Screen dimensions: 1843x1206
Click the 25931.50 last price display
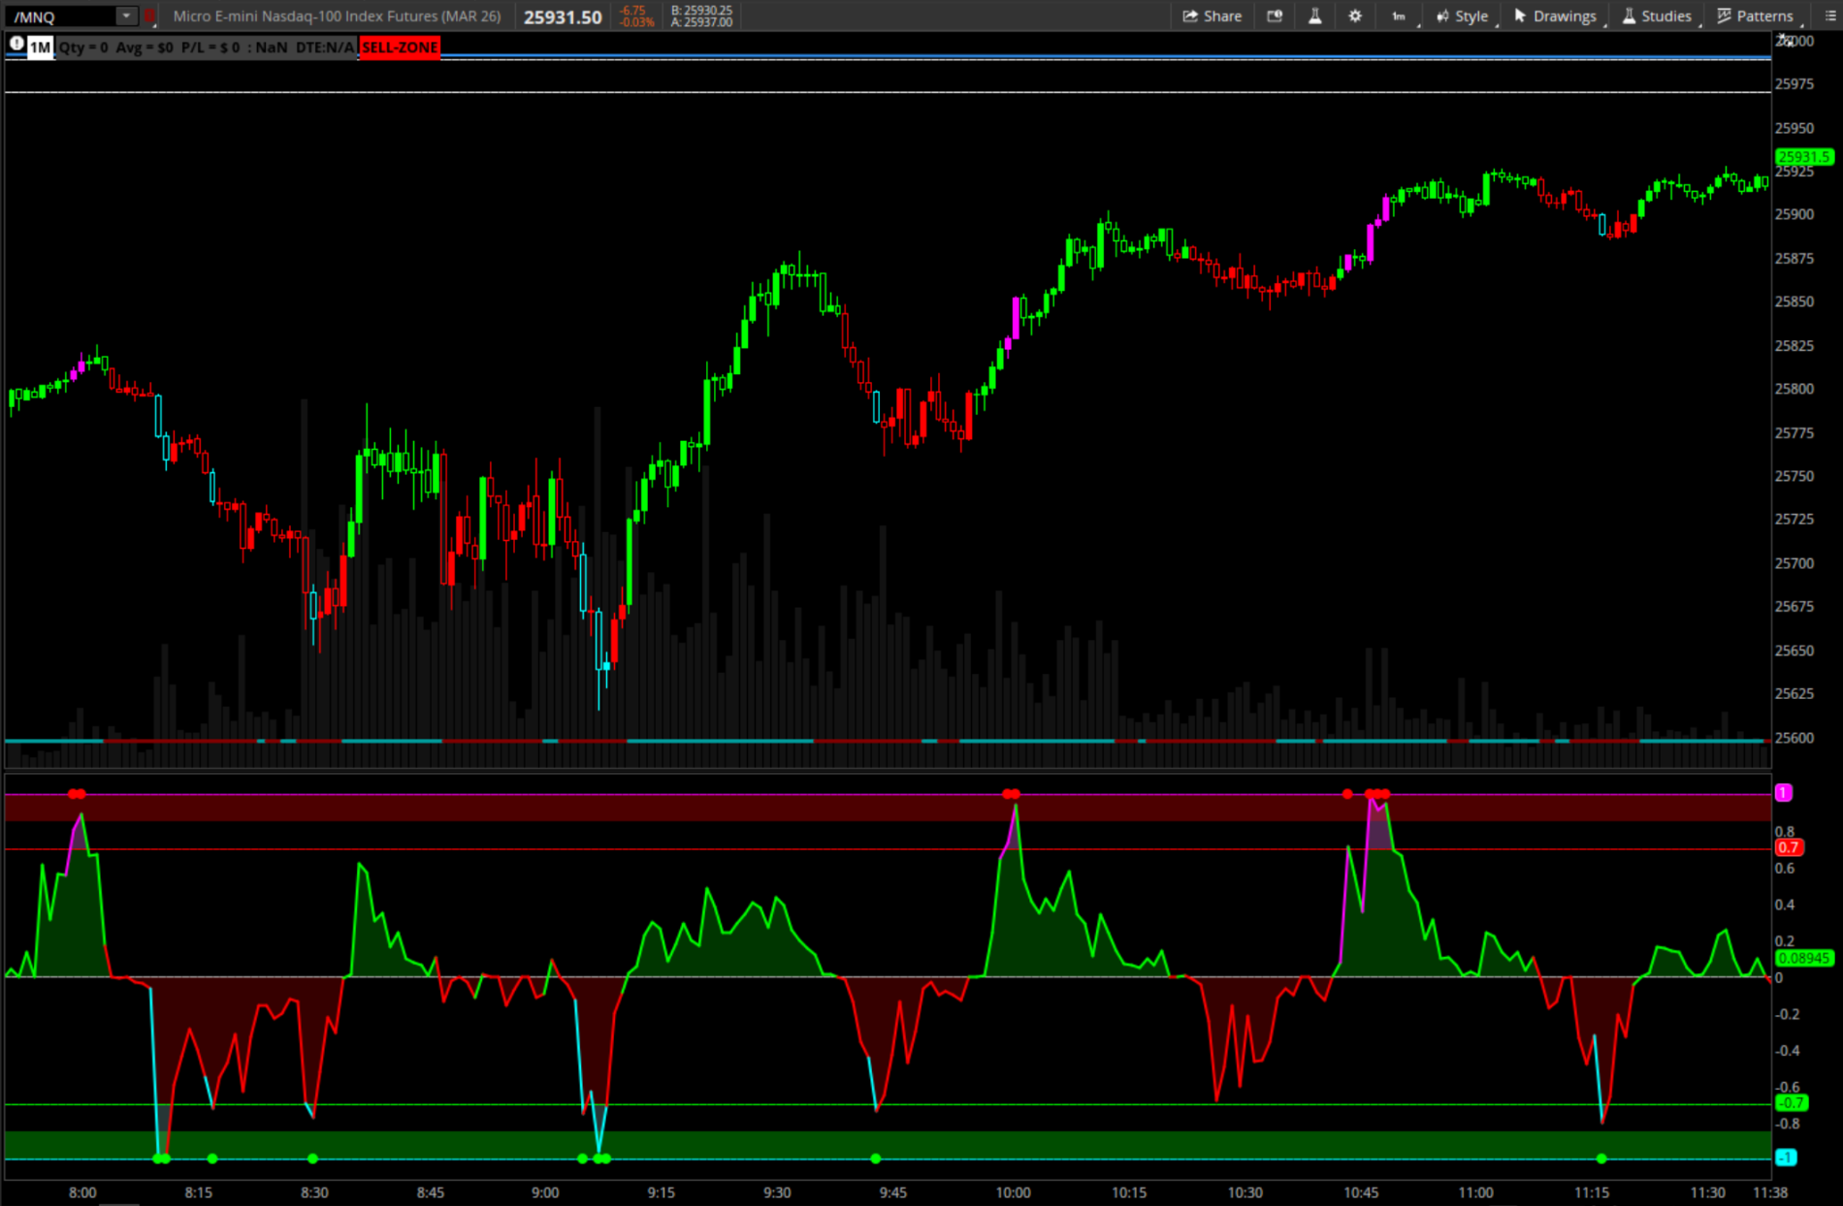562,16
